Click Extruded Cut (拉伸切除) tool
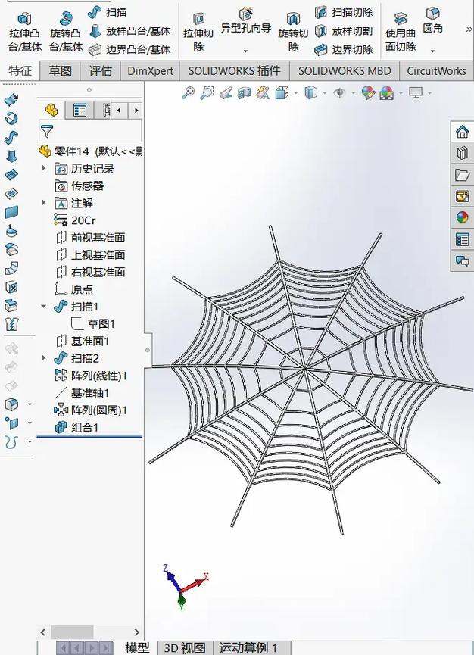The width and height of the screenshot is (474, 655). point(198,32)
